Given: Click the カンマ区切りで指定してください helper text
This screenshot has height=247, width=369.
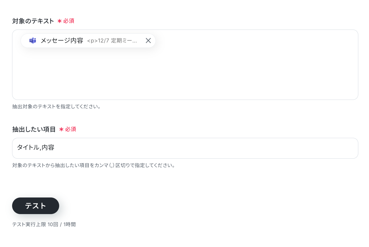Looking at the screenshot, I should click(x=94, y=165).
